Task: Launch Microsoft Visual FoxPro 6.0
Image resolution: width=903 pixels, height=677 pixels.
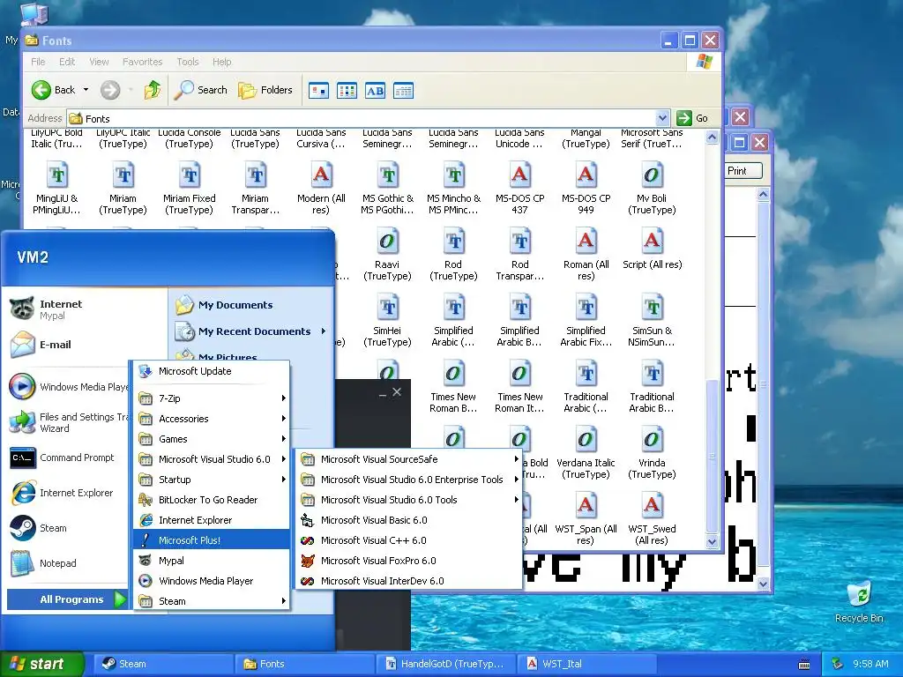Action: click(409, 560)
